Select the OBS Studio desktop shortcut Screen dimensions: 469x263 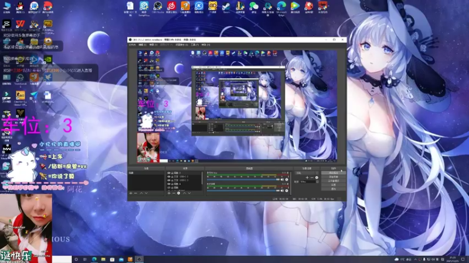pyautogui.click(x=158, y=6)
